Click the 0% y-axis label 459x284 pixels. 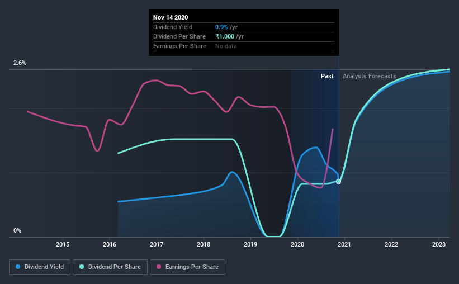[17, 231]
